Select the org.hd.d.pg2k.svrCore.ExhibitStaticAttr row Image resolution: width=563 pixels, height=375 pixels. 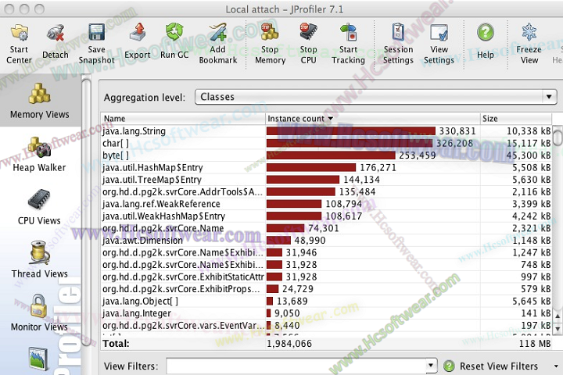326,277
